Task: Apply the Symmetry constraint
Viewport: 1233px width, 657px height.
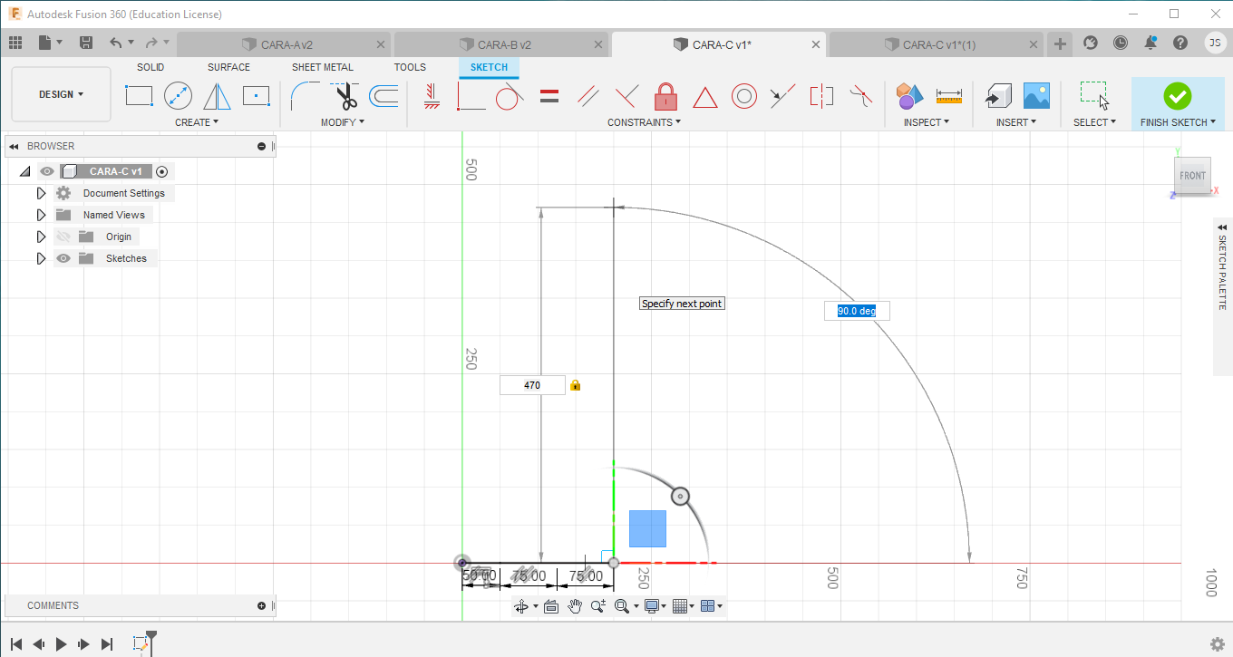Action: coord(821,95)
